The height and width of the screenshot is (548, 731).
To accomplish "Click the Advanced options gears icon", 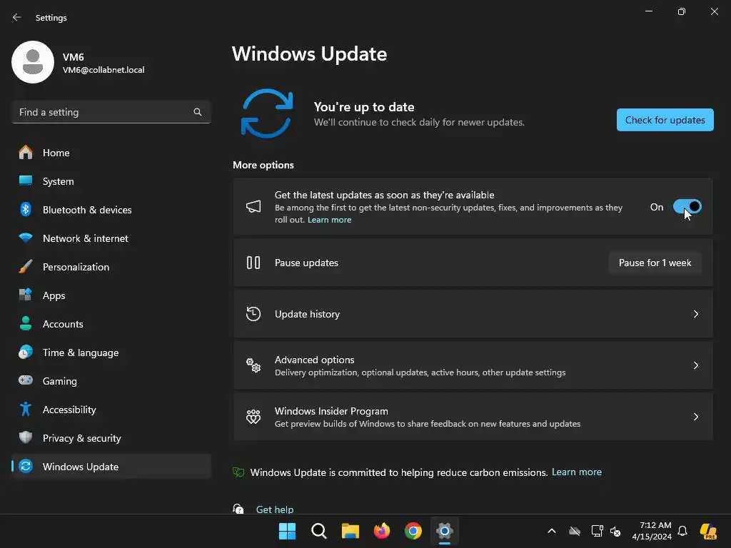I will tap(253, 365).
